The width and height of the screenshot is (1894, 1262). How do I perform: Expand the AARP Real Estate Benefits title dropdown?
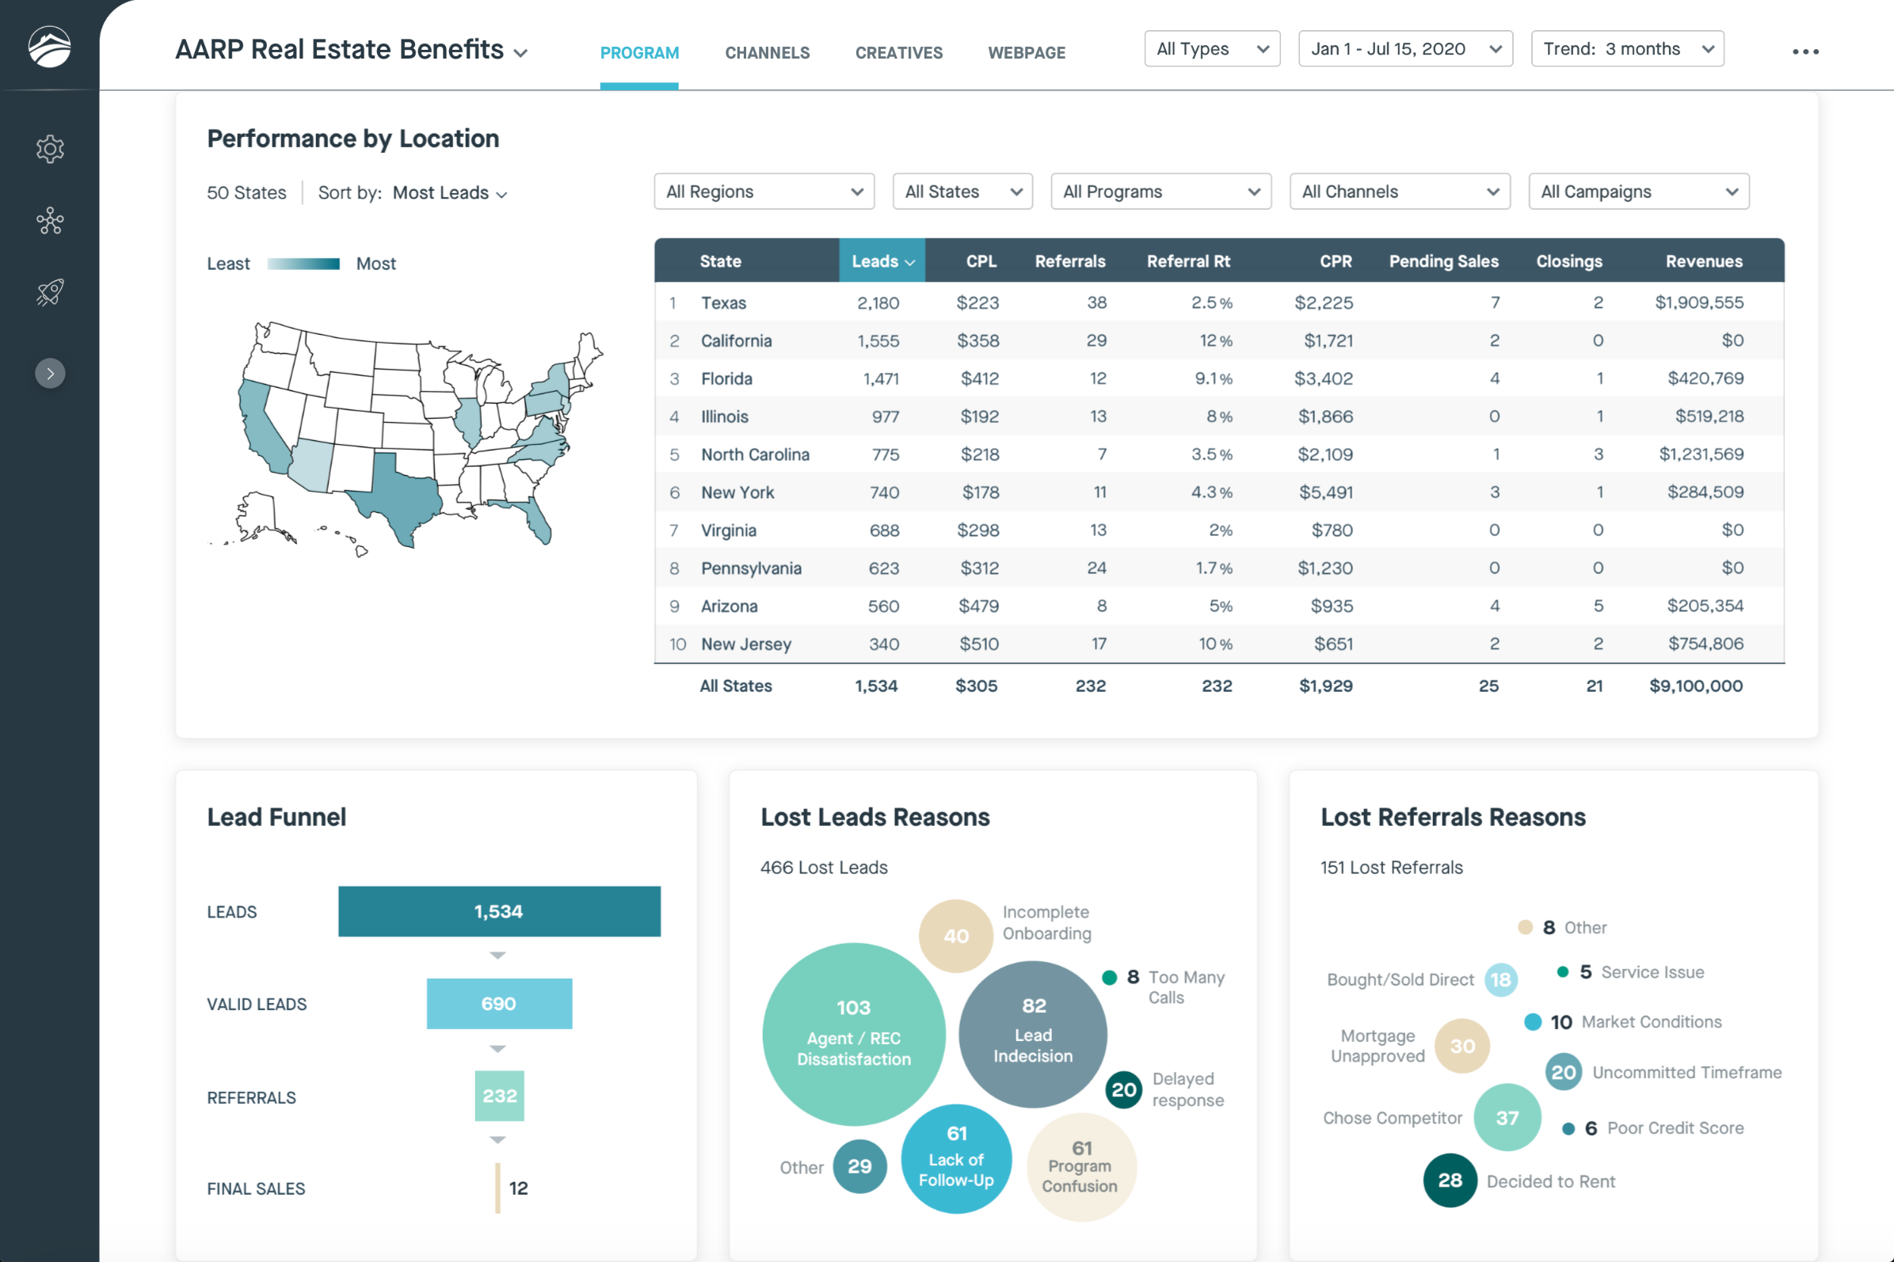tap(521, 53)
